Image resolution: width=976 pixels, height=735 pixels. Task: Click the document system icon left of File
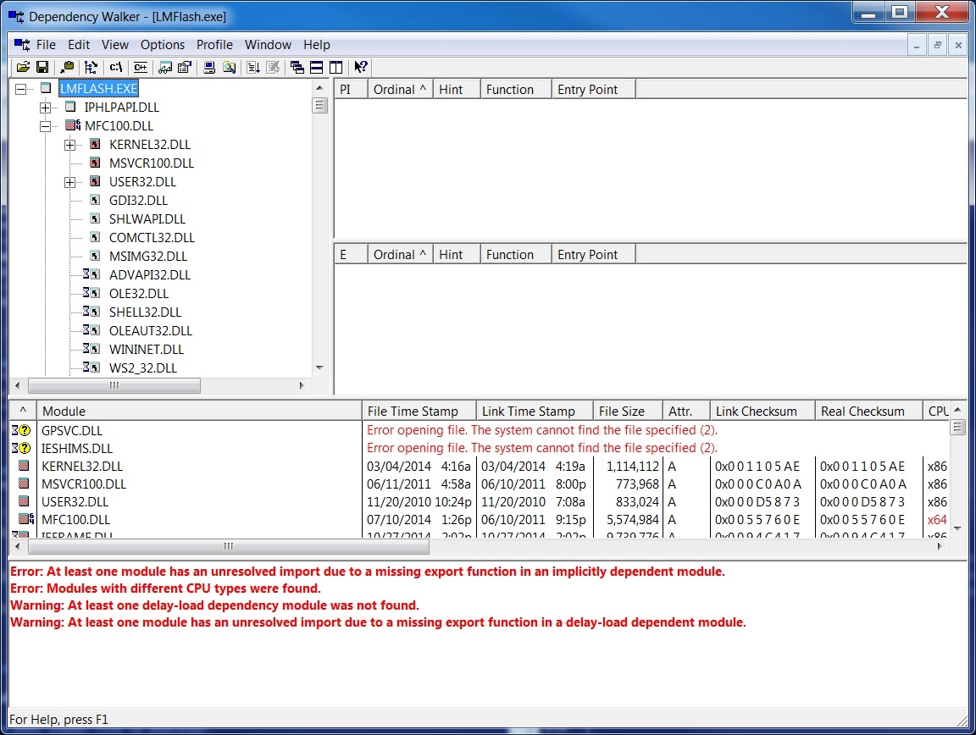pyautogui.click(x=22, y=45)
